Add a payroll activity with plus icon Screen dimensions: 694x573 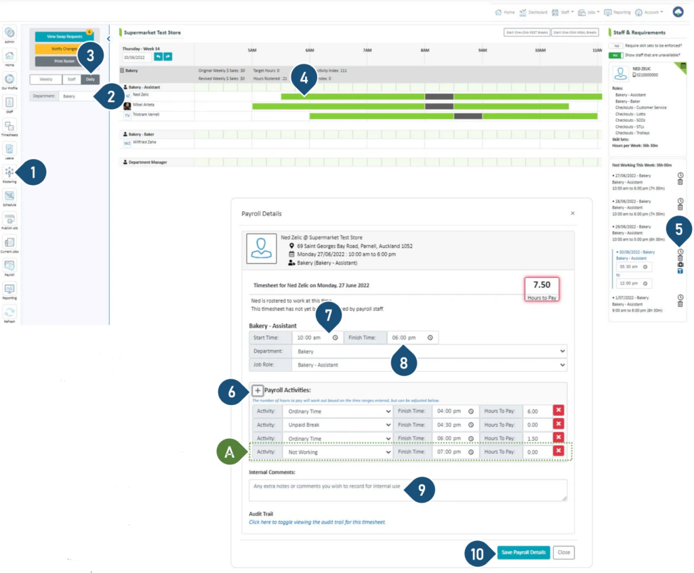tap(257, 390)
